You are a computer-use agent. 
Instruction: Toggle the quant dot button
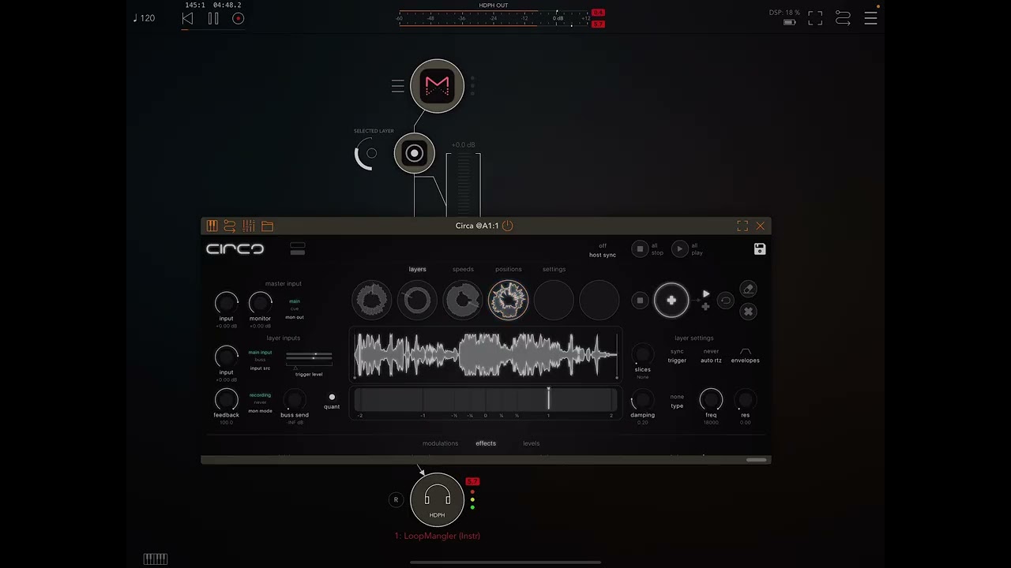(332, 398)
